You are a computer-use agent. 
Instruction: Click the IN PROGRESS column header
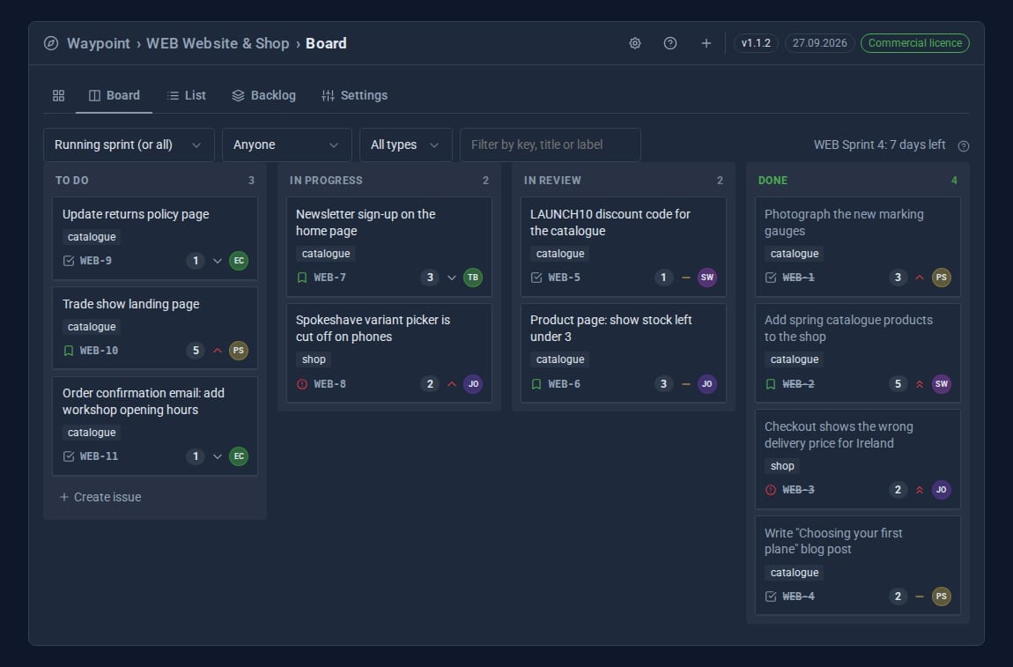326,181
